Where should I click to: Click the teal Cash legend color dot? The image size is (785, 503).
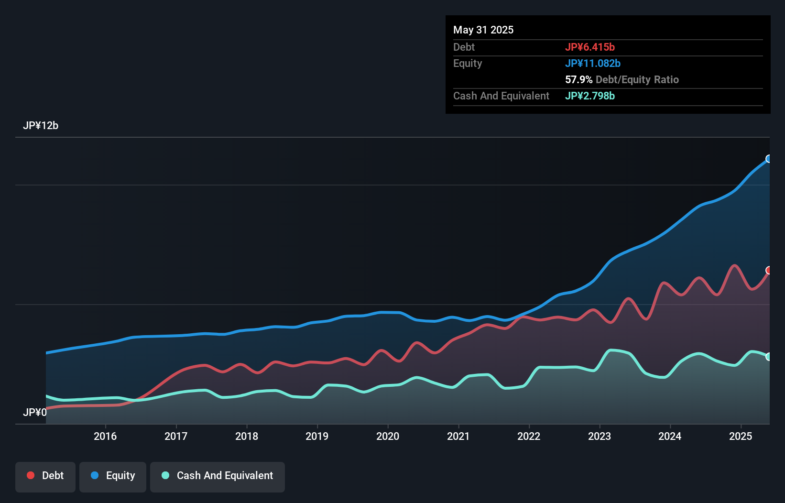pyautogui.click(x=165, y=475)
